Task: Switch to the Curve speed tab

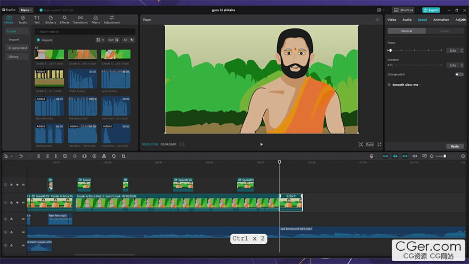Action: tap(444, 31)
